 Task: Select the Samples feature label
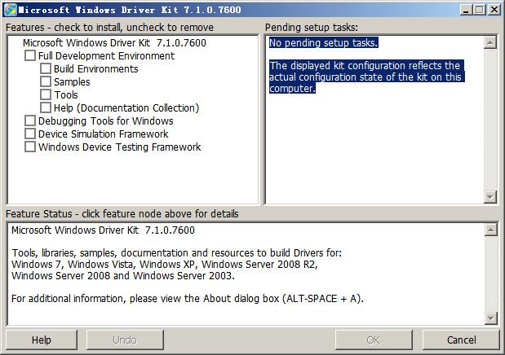(72, 82)
